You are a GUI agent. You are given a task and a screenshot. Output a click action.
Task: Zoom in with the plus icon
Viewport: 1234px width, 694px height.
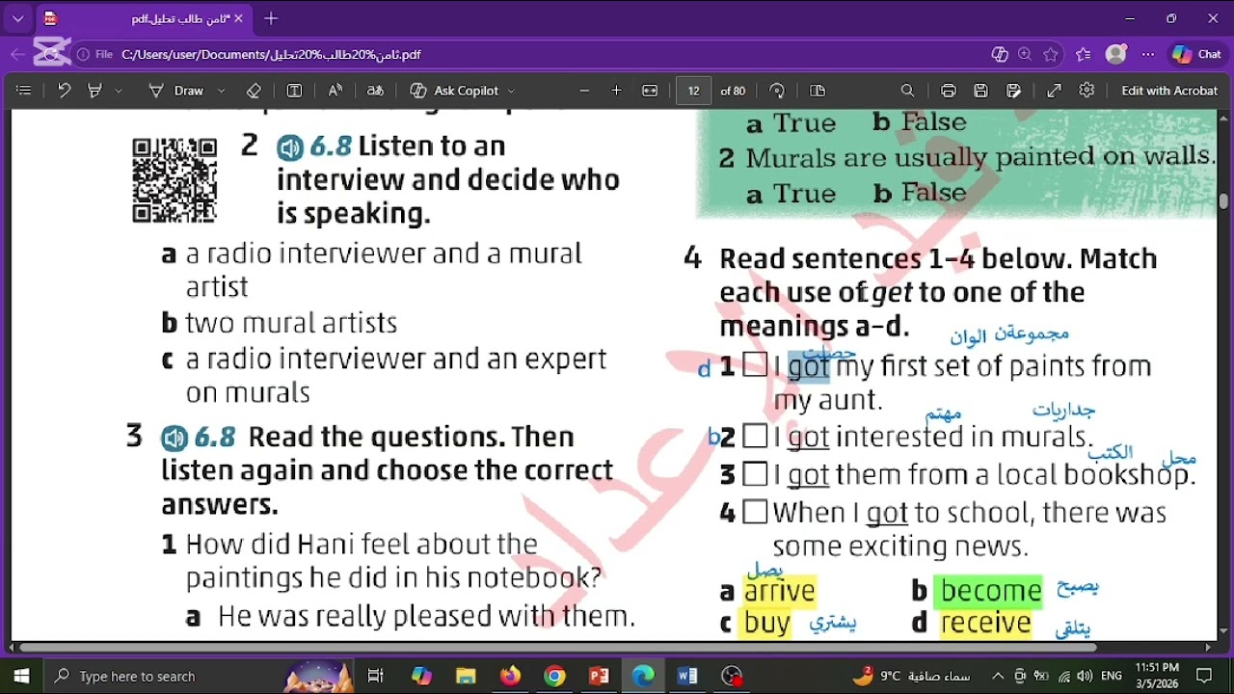pyautogui.click(x=616, y=91)
